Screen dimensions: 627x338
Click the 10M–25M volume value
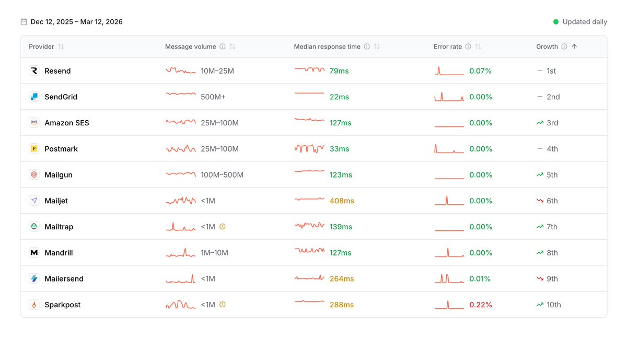click(217, 71)
